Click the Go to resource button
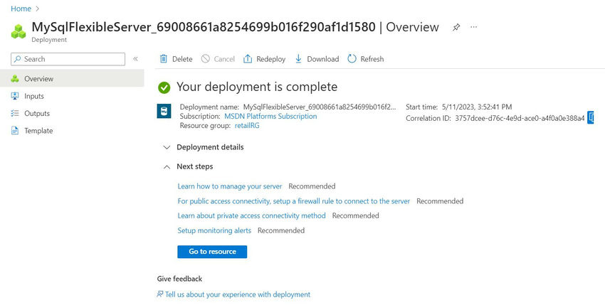 (x=212, y=252)
